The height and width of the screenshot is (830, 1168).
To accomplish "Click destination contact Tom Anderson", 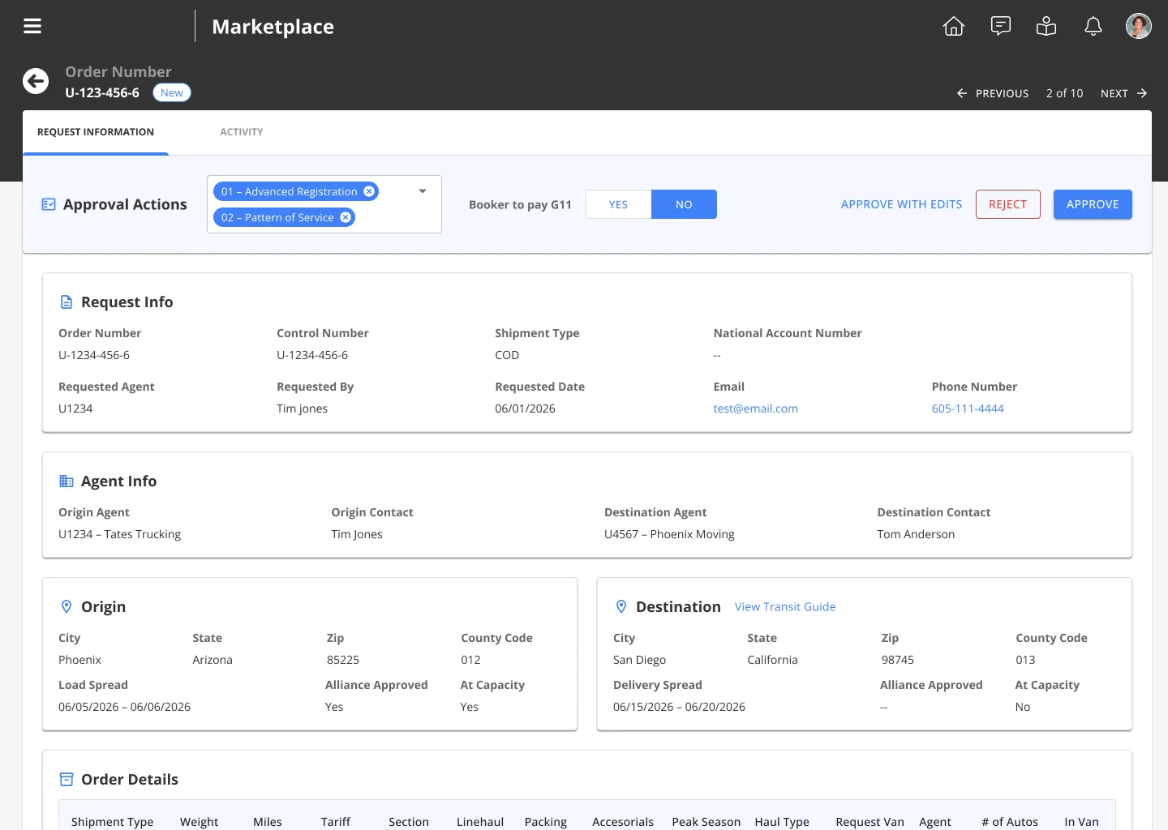I will (x=916, y=534).
